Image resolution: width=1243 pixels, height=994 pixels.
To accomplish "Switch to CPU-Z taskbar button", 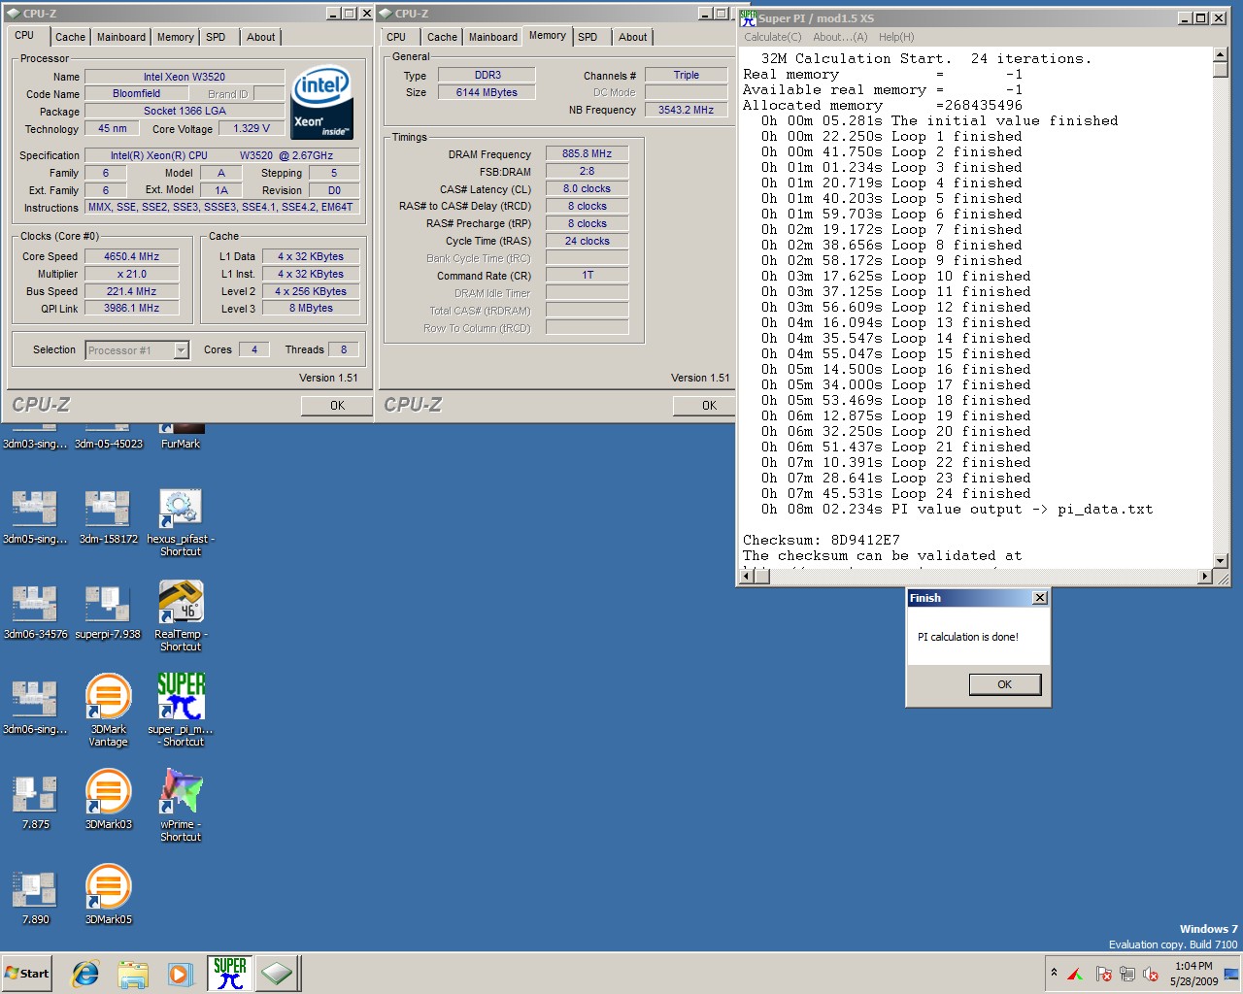I will tap(277, 974).
